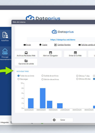
Task: Click the 23/03/2025 axis label
Action: (65, 110)
